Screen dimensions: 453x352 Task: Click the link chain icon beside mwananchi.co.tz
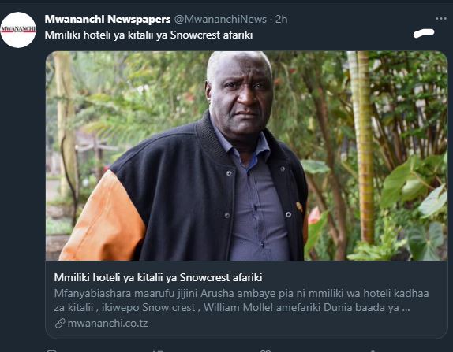coord(60,323)
